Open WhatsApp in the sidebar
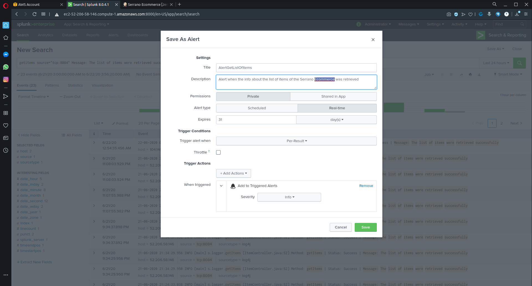The height and width of the screenshot is (286, 532). pyautogui.click(x=6, y=67)
